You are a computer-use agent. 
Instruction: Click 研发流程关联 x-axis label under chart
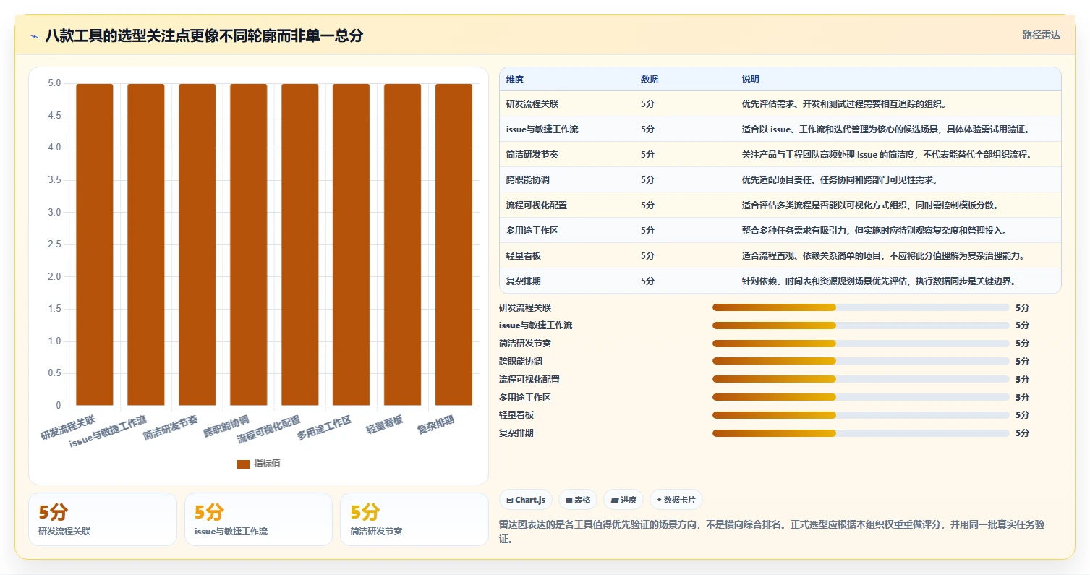[68, 427]
